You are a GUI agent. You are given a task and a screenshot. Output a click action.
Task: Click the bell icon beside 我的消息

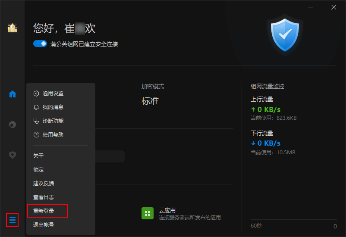36,107
